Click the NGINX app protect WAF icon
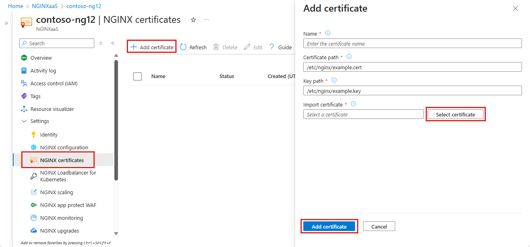 34,205
